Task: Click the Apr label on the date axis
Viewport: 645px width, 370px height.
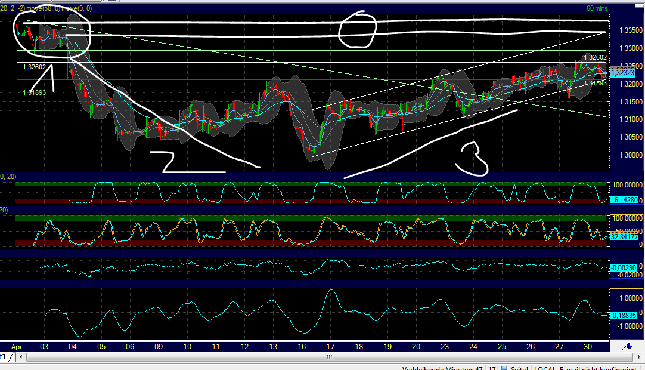Action: pos(16,346)
